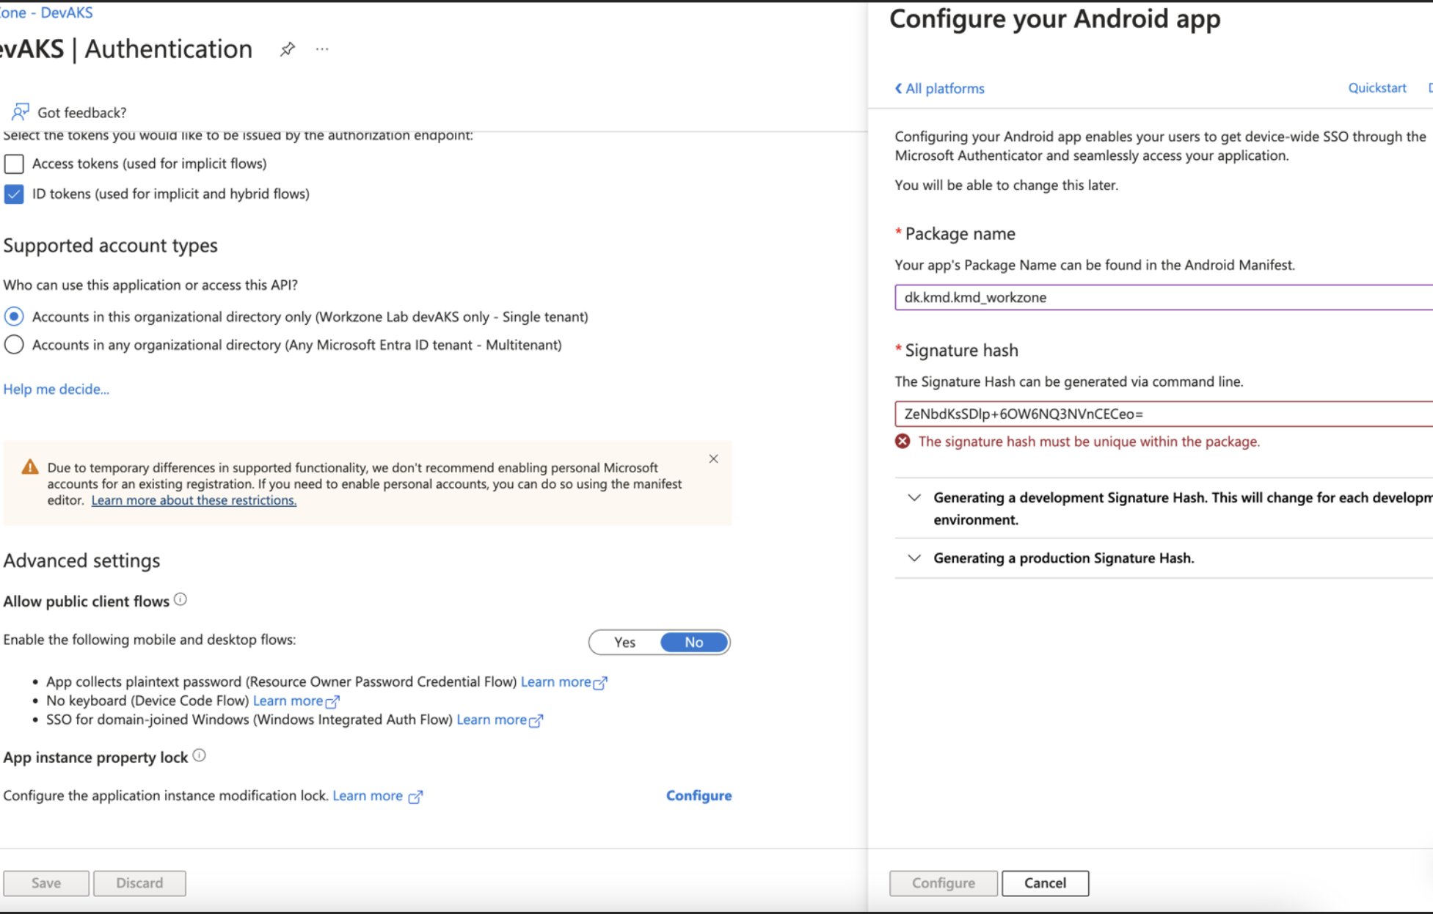
Task: Pin the Authentication blade
Action: 287,49
